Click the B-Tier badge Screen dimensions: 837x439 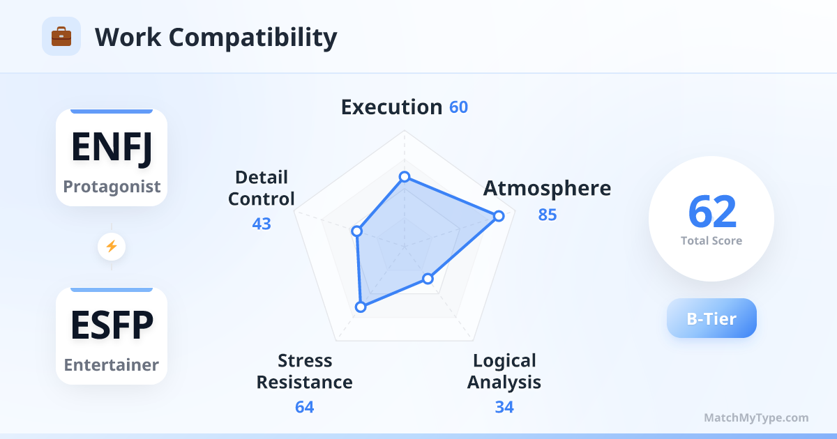coord(711,318)
